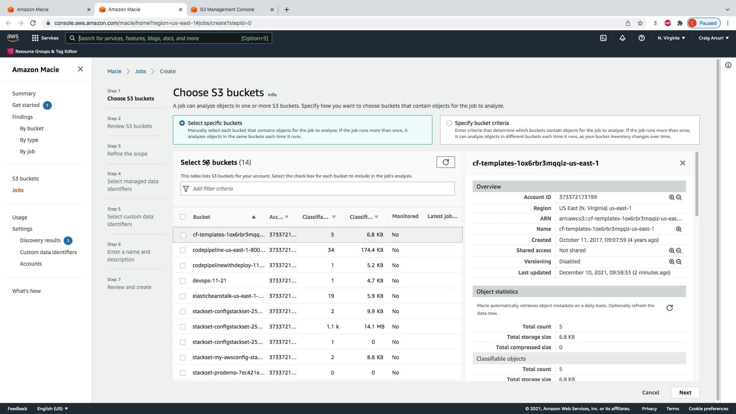736x414 pixels.
Task: Expand Craig Arcuri account menu
Action: click(x=713, y=38)
